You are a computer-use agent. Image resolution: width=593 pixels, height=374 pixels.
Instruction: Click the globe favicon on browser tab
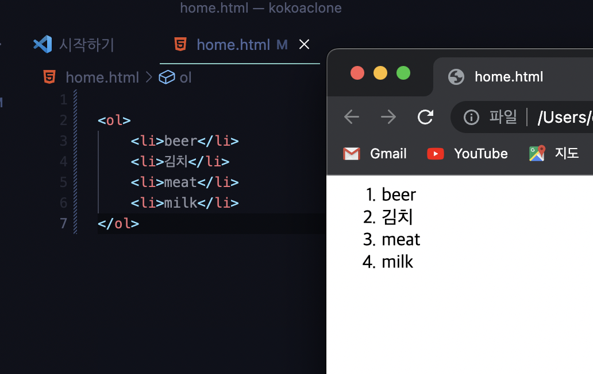point(456,77)
